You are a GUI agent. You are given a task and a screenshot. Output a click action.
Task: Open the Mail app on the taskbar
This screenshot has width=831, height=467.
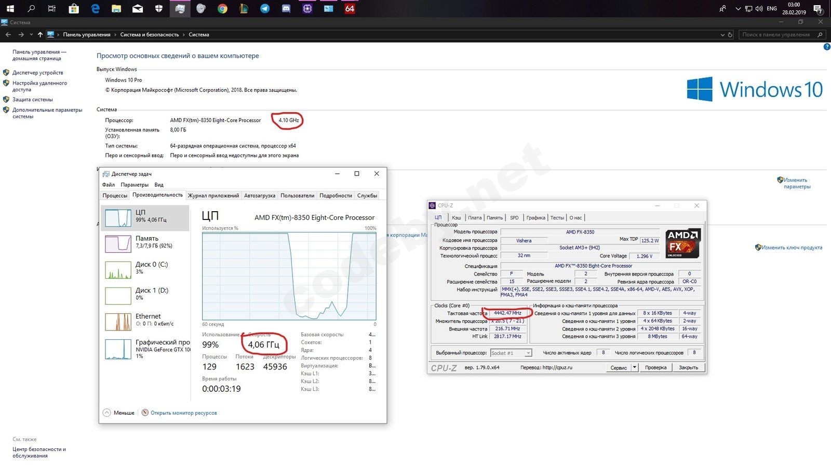pyautogui.click(x=138, y=8)
